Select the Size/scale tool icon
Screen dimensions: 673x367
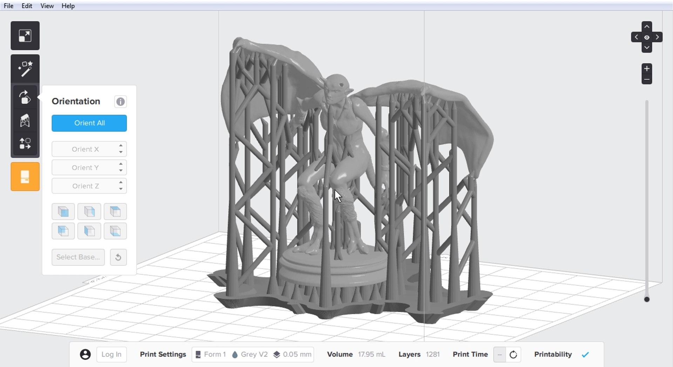pos(25,36)
